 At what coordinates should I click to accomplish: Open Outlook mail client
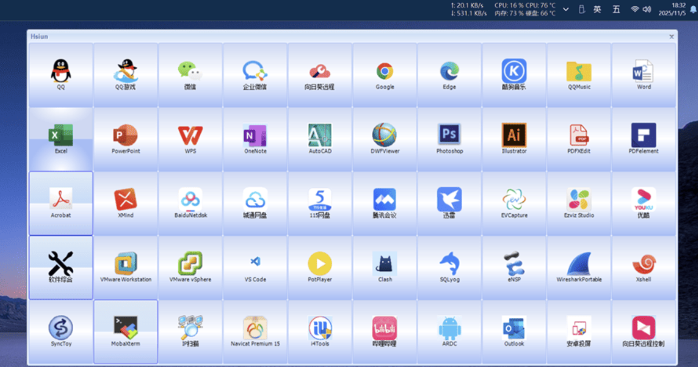514,331
